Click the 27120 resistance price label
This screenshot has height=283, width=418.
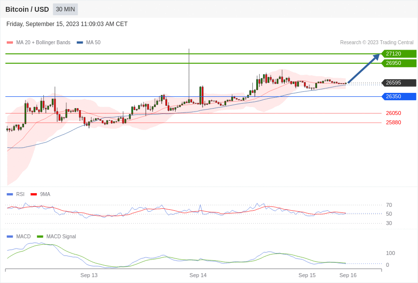click(399, 54)
